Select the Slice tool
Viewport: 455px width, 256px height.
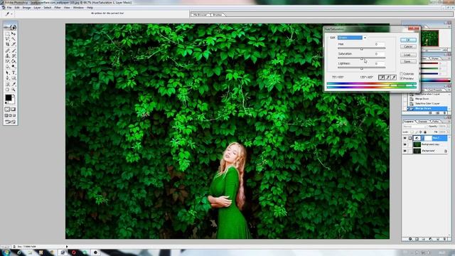14,44
